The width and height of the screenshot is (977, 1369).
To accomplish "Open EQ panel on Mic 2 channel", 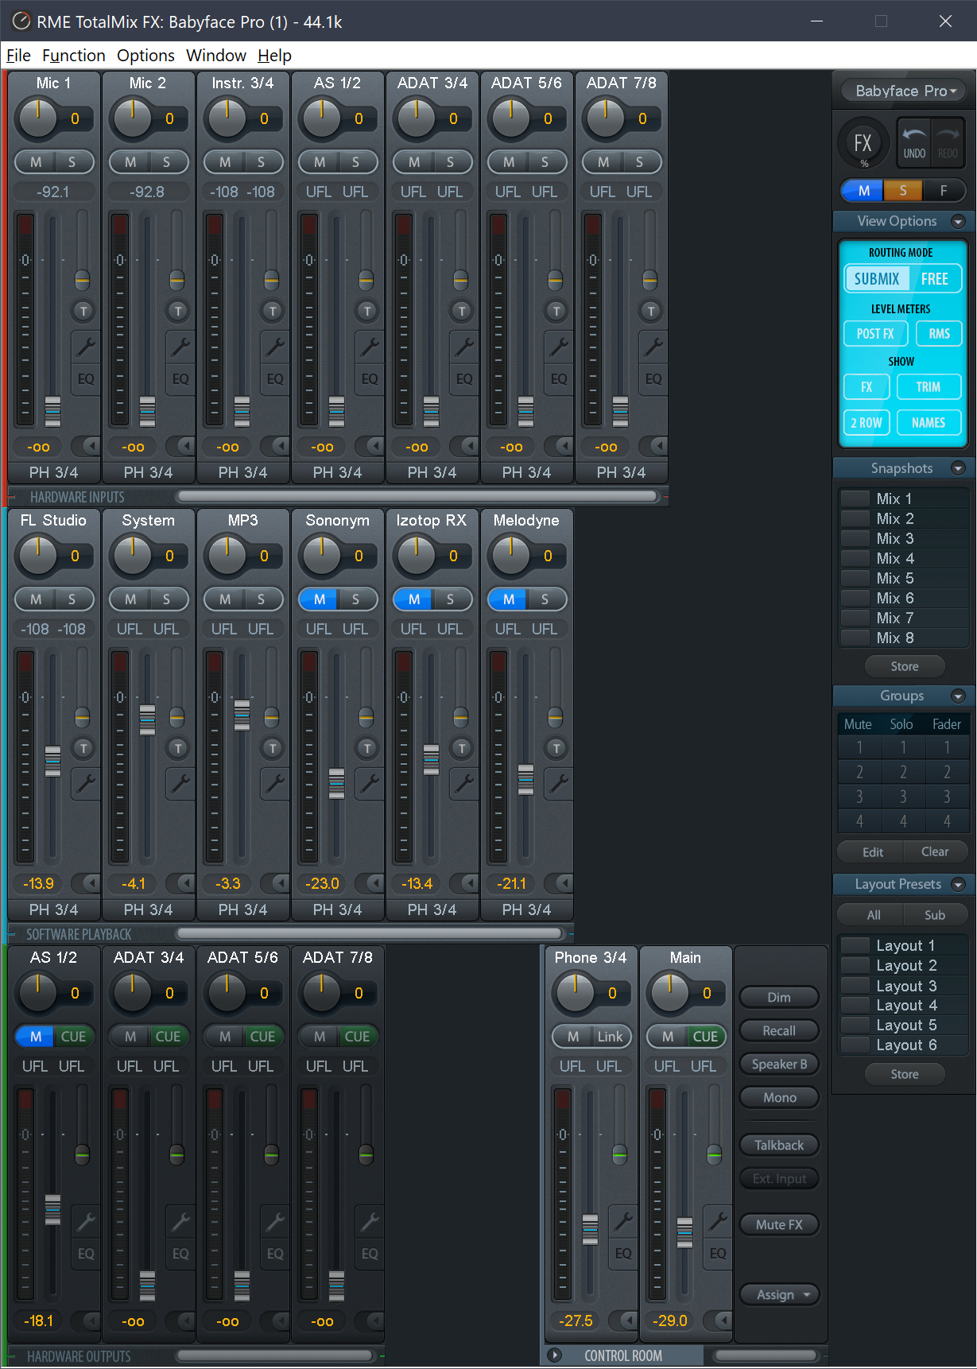I will [x=180, y=379].
